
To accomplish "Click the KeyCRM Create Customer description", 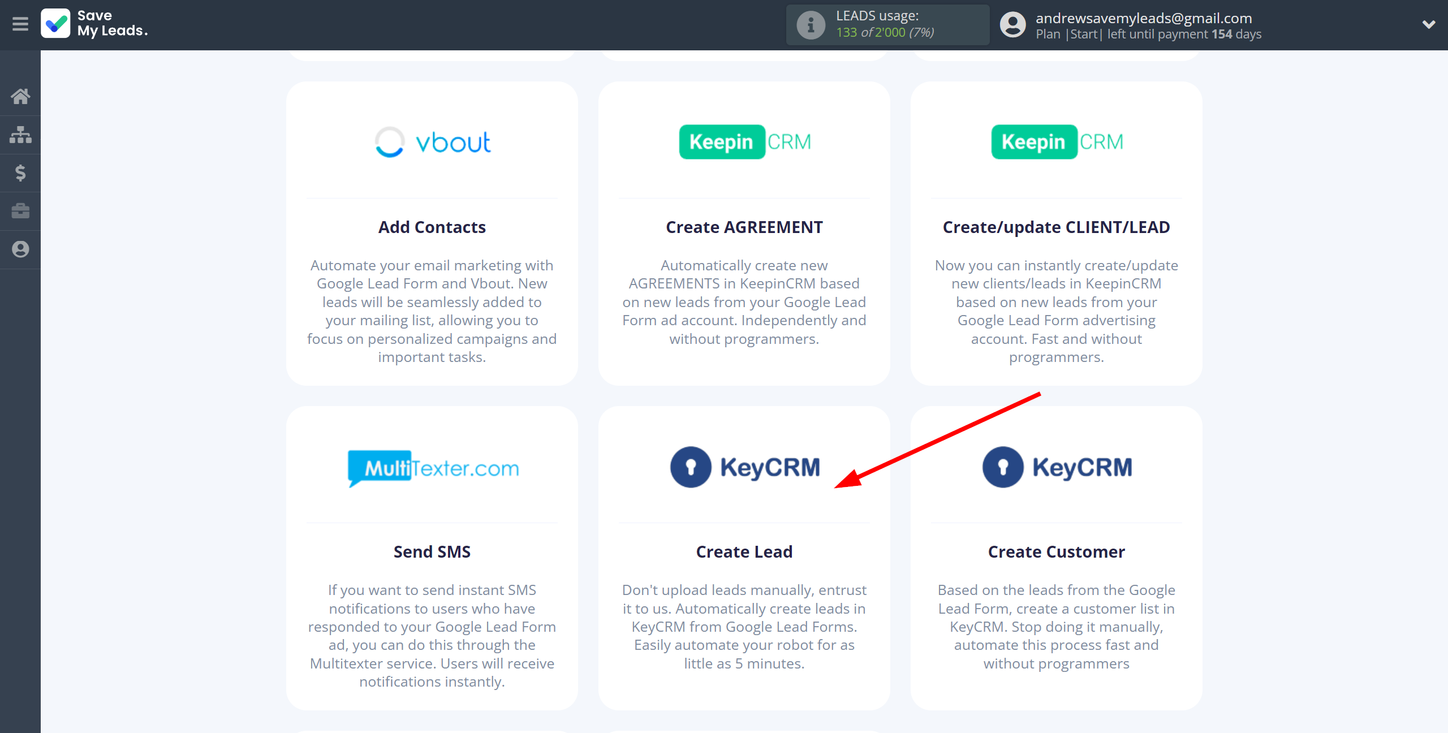I will pyautogui.click(x=1057, y=627).
